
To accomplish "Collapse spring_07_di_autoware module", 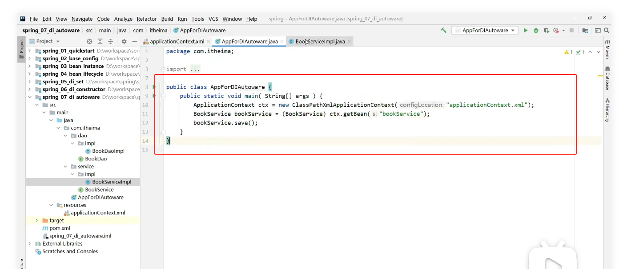I will point(30,97).
